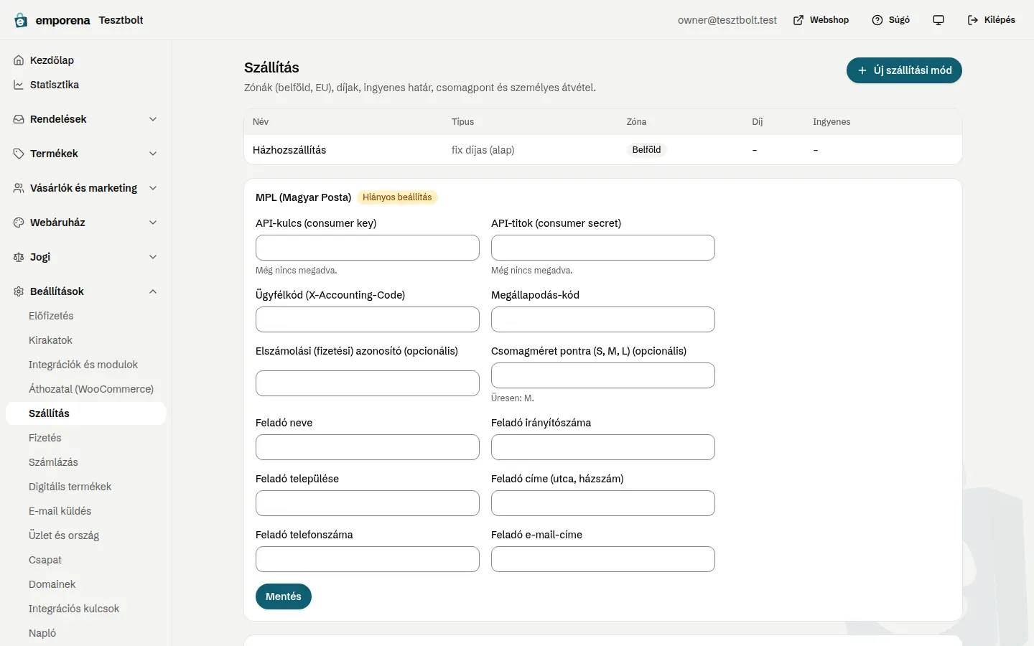
Task: Click the Súgó question mark icon
Action: tap(877, 20)
